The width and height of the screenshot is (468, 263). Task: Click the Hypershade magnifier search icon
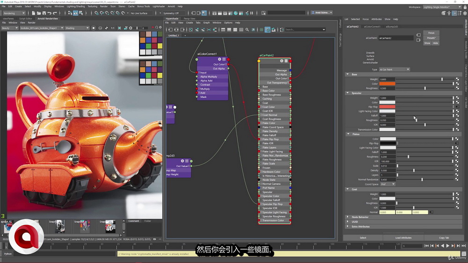click(247, 29)
